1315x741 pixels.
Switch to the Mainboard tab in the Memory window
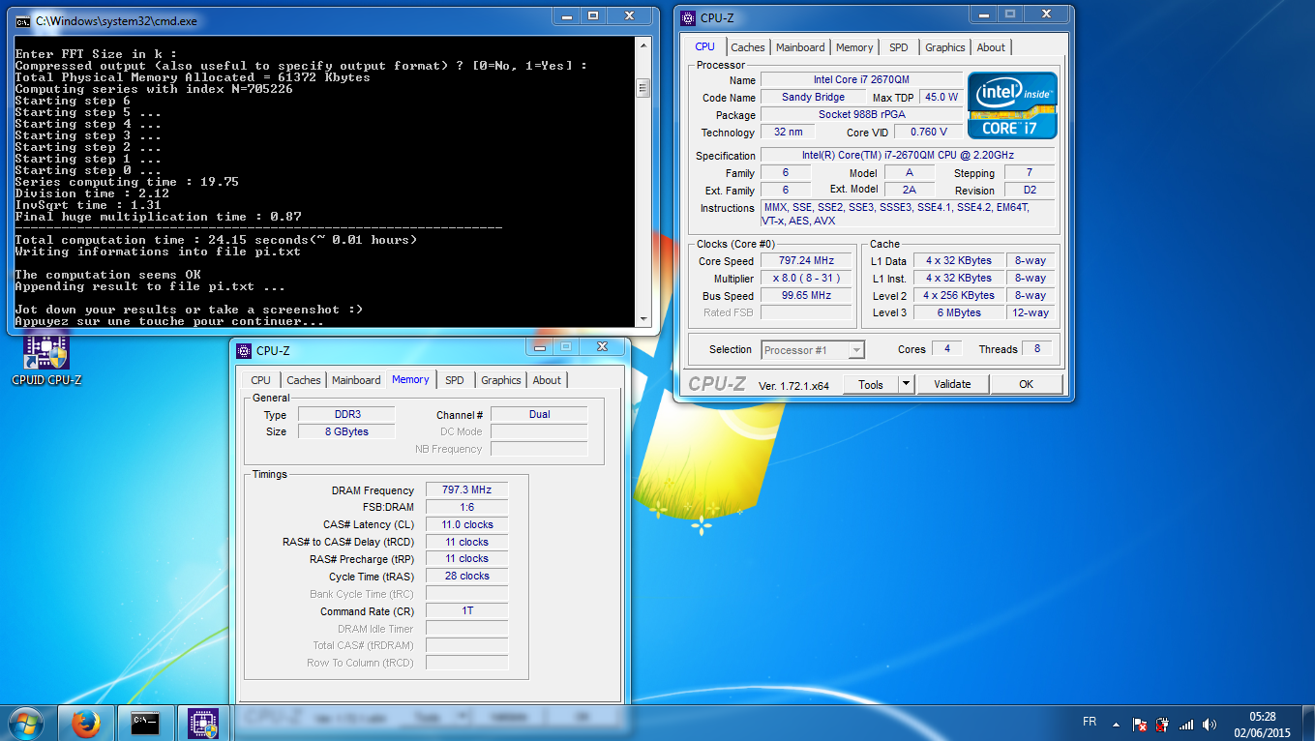(x=356, y=380)
